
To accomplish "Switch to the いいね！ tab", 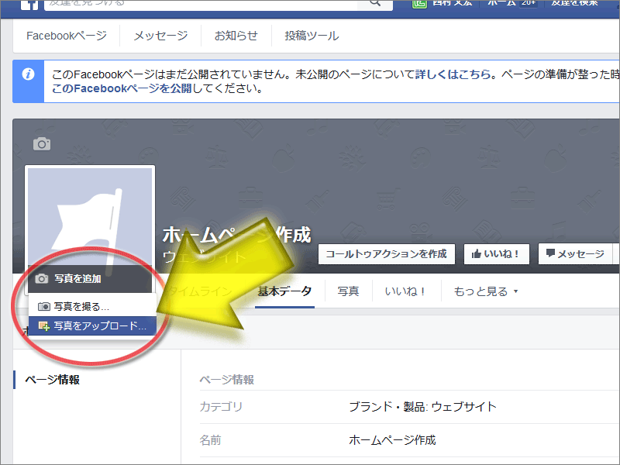I will coord(407,292).
